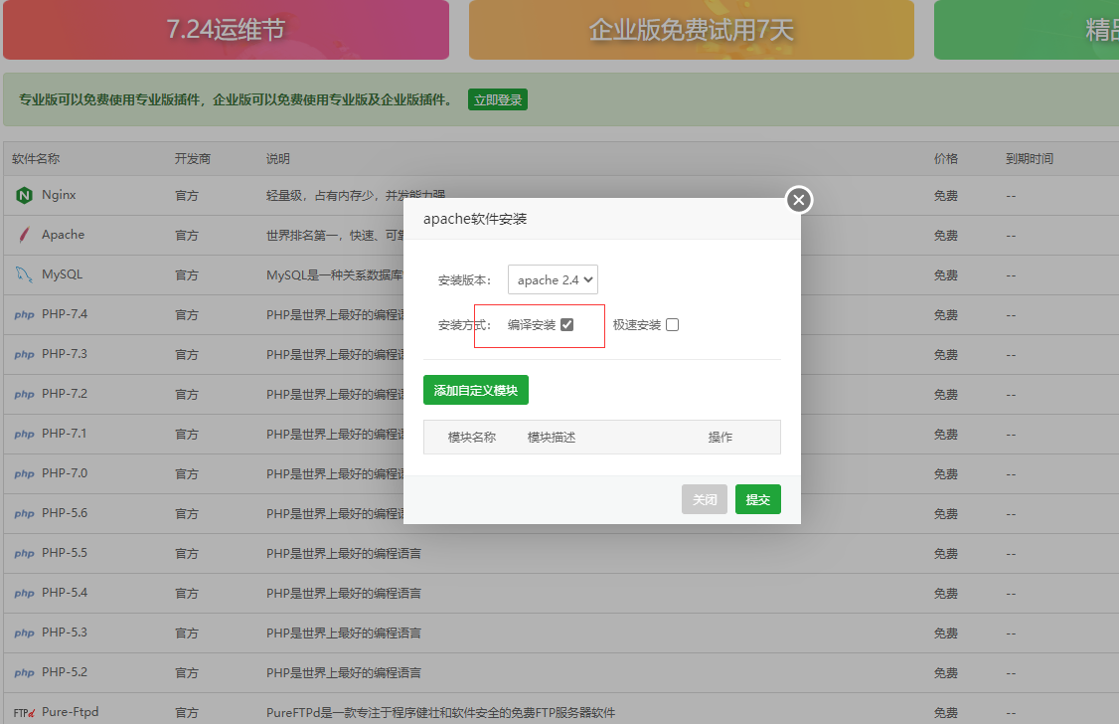This screenshot has width=1119, height=724.
Task: Click 官方 developer in the PHP-5.2 row
Action: click(186, 673)
